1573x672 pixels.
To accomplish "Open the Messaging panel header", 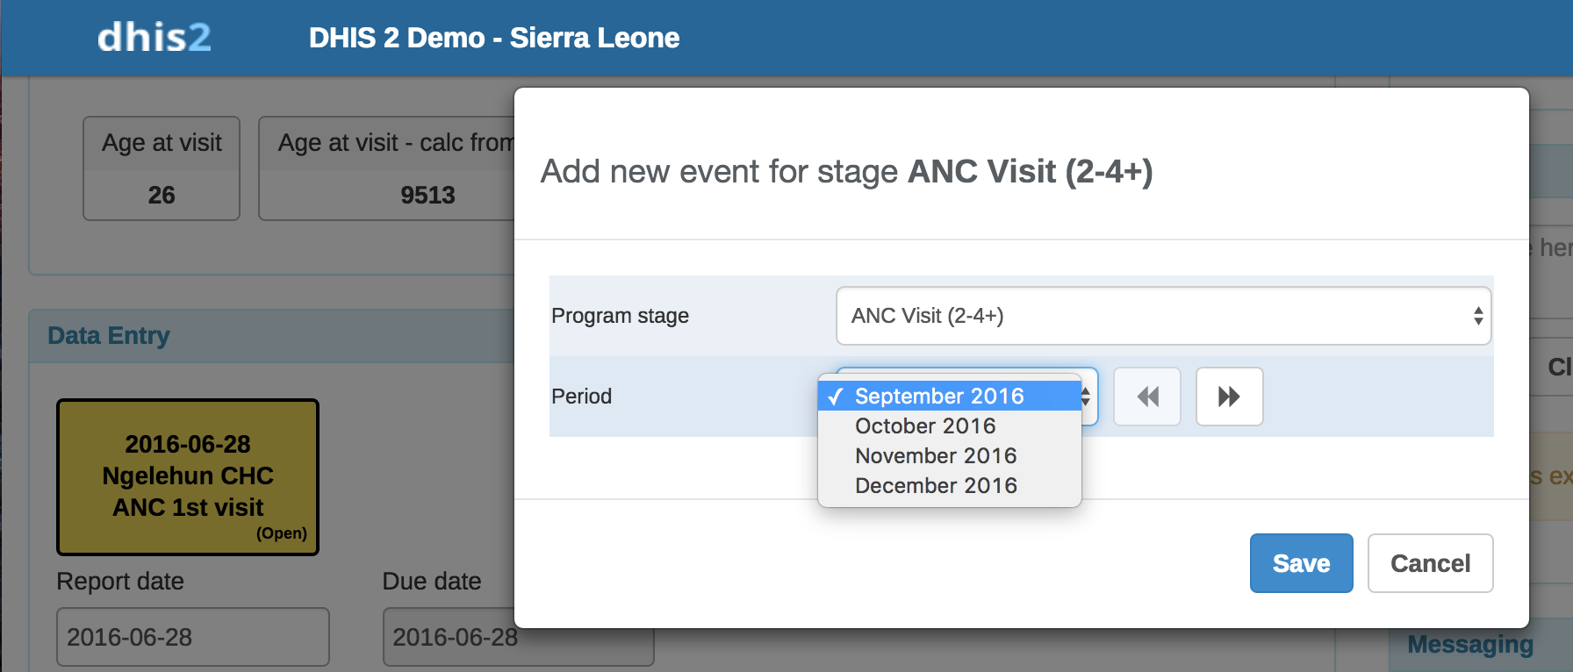I will 1470,645.
